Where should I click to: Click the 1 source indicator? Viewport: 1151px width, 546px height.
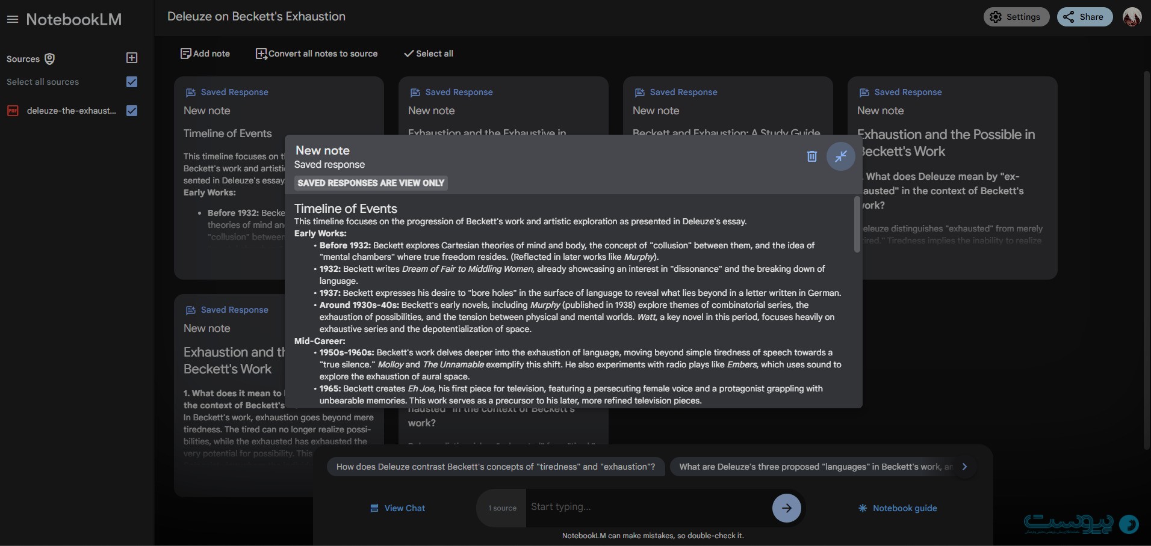(x=502, y=508)
